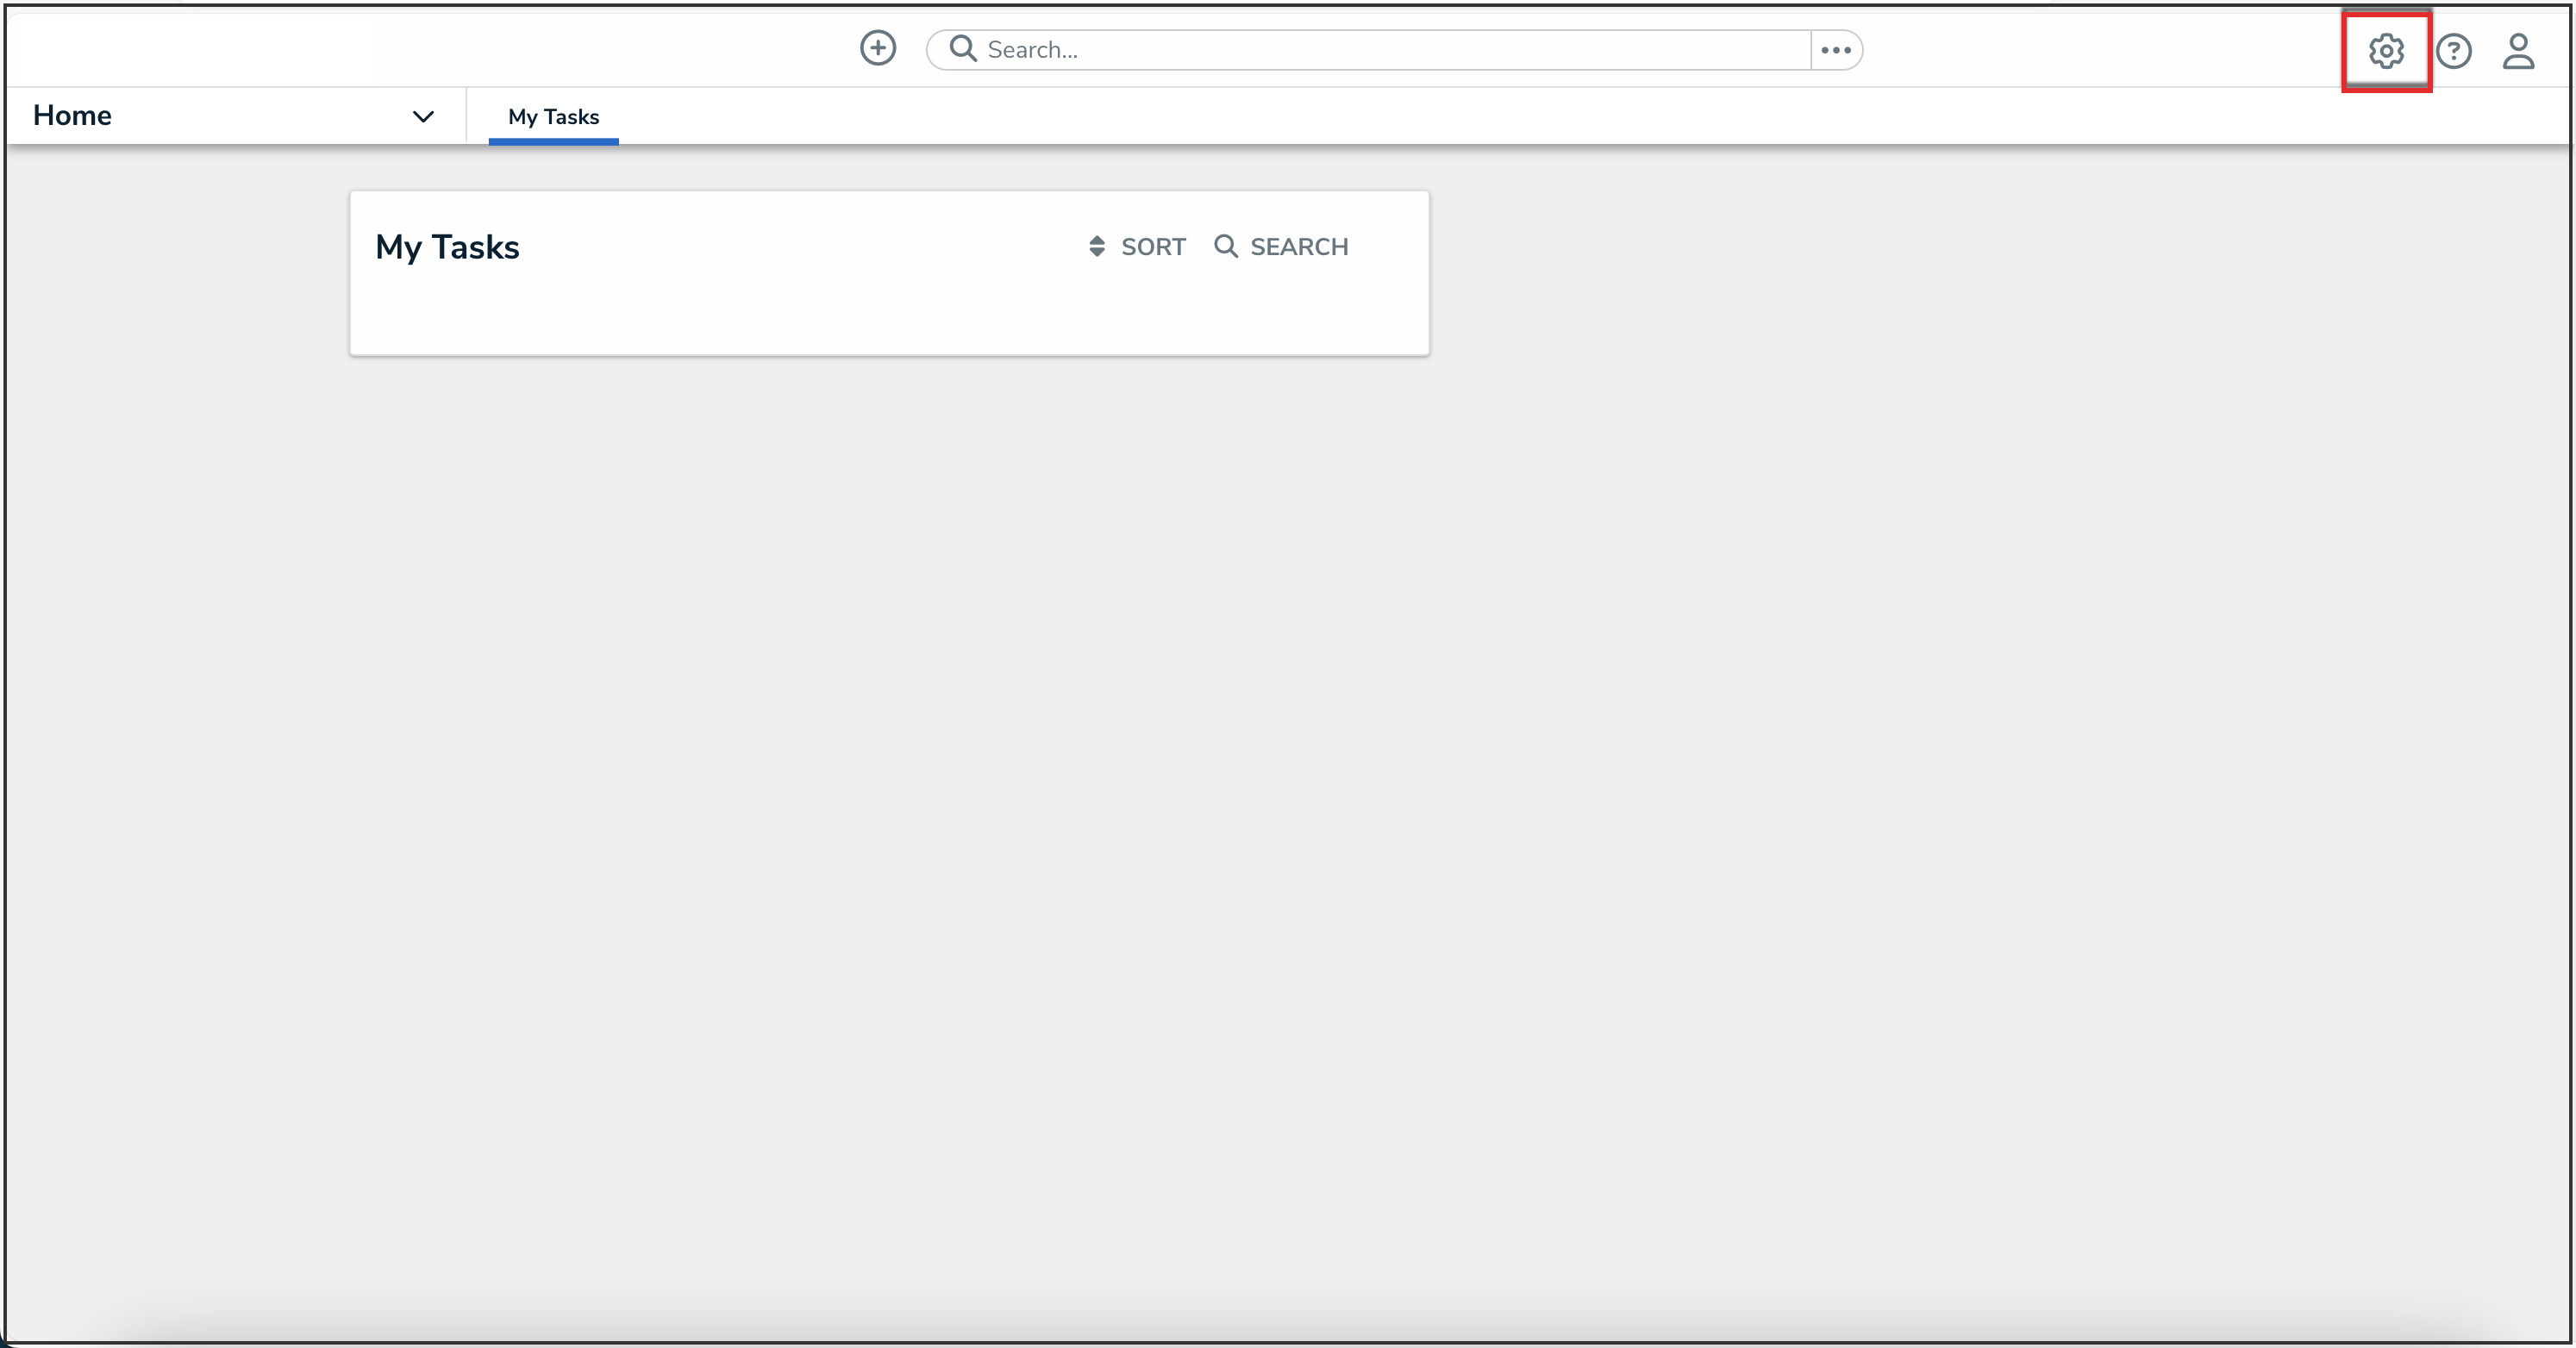The image size is (2576, 1348).
Task: Click the blue underline of My Tasks tab
Action: [553, 142]
